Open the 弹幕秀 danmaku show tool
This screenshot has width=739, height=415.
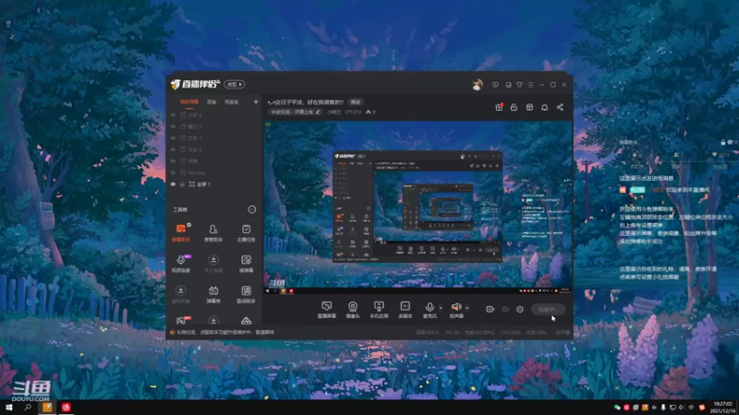click(x=213, y=294)
